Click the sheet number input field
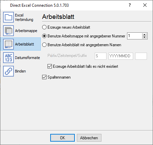Image resolution: width=153 pixels, height=145 pixels. point(134,36)
